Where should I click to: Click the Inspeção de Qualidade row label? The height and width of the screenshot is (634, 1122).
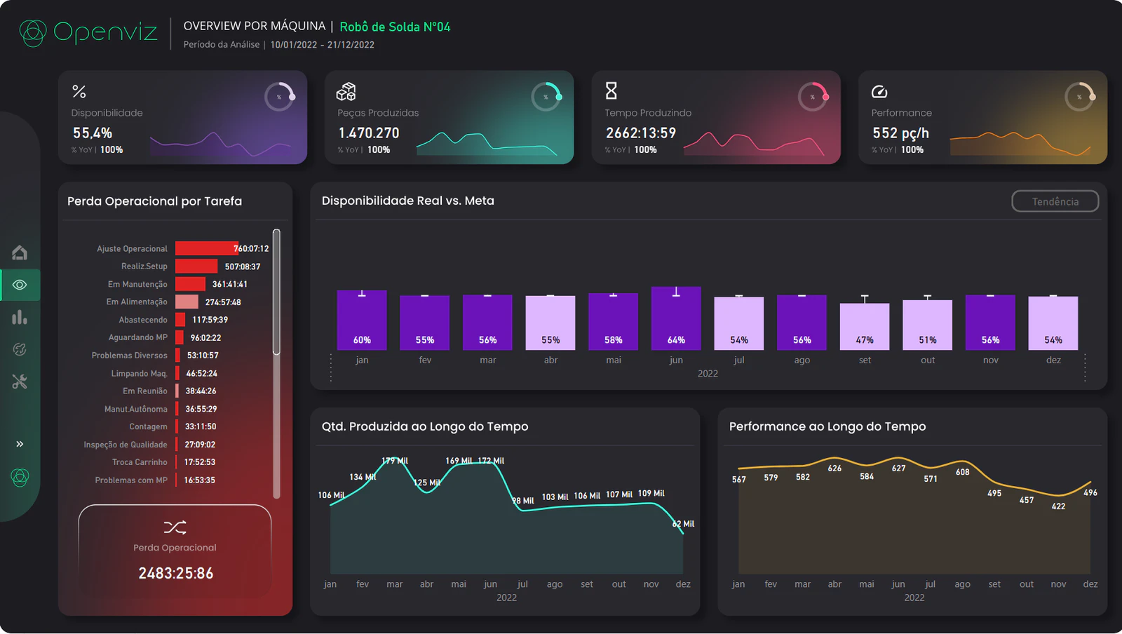pos(126,445)
